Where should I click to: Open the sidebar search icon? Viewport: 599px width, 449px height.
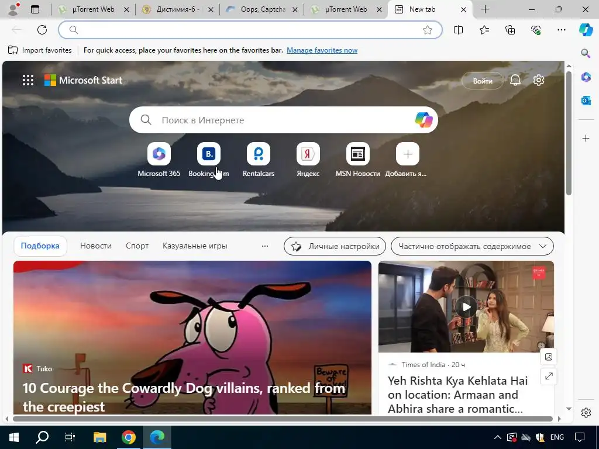pyautogui.click(x=586, y=53)
